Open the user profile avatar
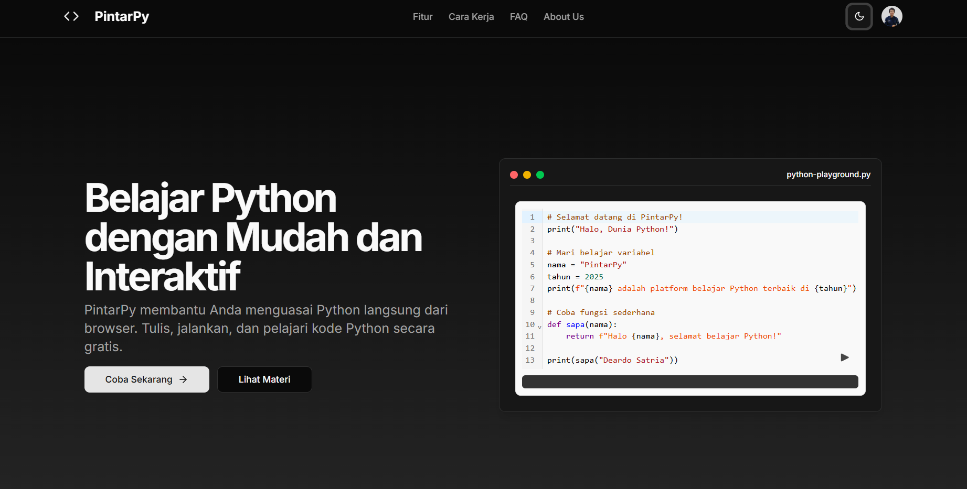This screenshot has height=489, width=967. pos(891,16)
